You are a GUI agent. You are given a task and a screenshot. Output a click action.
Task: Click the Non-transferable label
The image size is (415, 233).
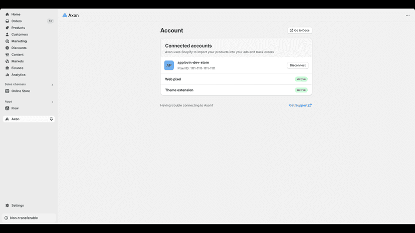24,218
